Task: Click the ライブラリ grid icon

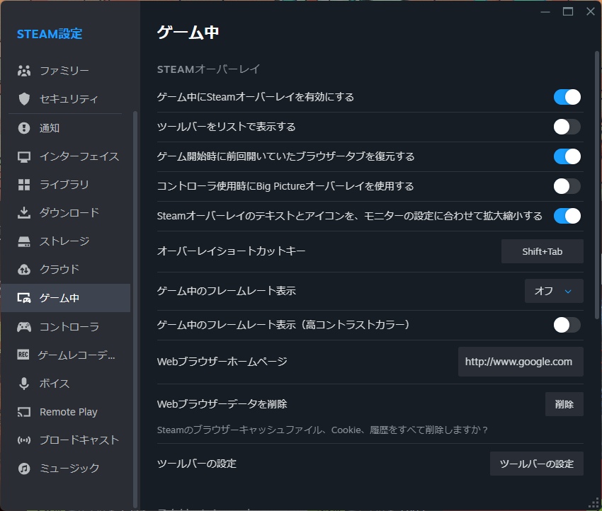Action: [x=24, y=185]
